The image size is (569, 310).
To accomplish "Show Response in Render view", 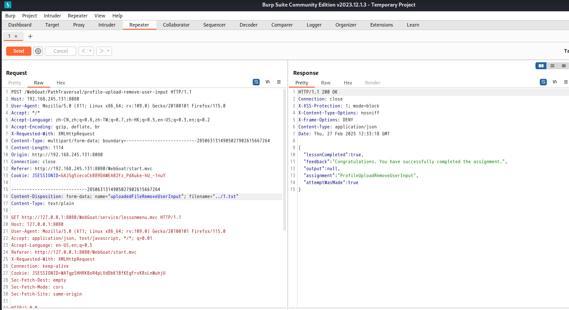I will (373, 83).
